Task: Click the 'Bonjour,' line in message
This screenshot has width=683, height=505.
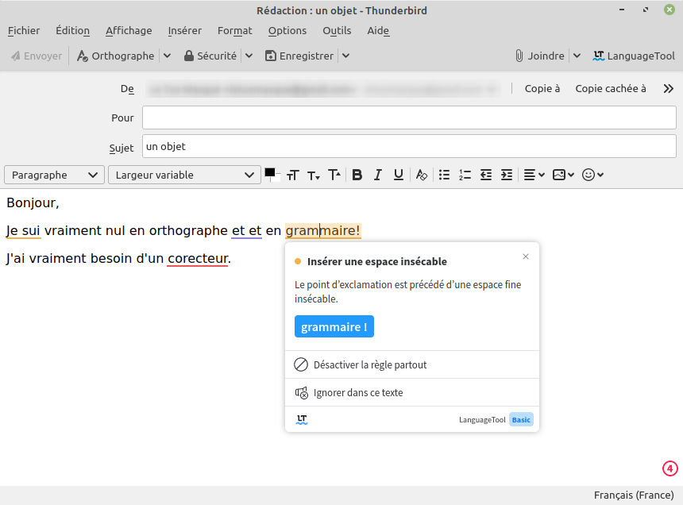Action: click(33, 202)
